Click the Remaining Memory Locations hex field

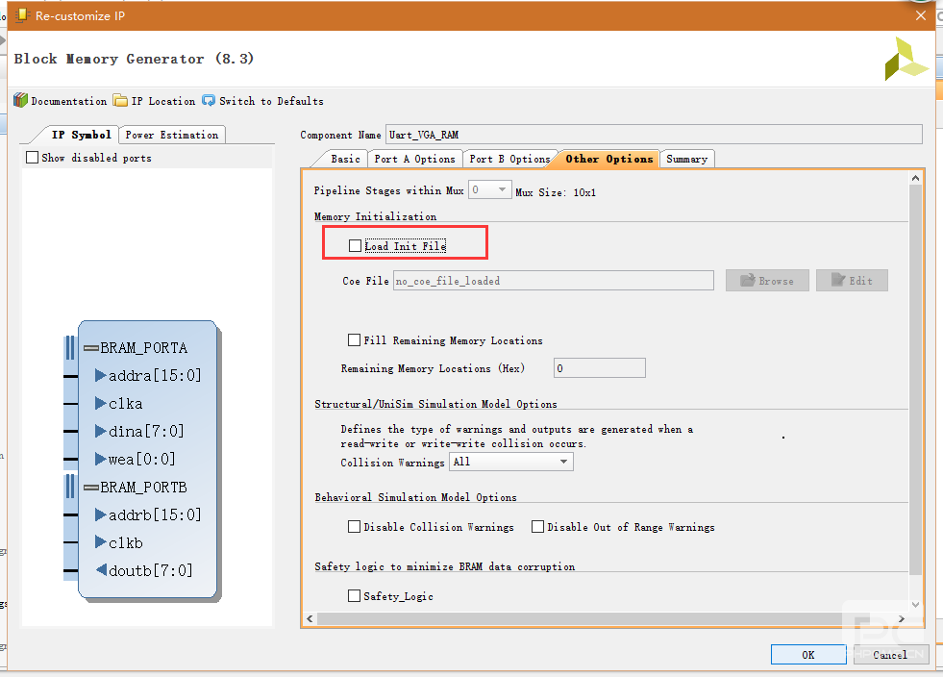[x=600, y=368]
